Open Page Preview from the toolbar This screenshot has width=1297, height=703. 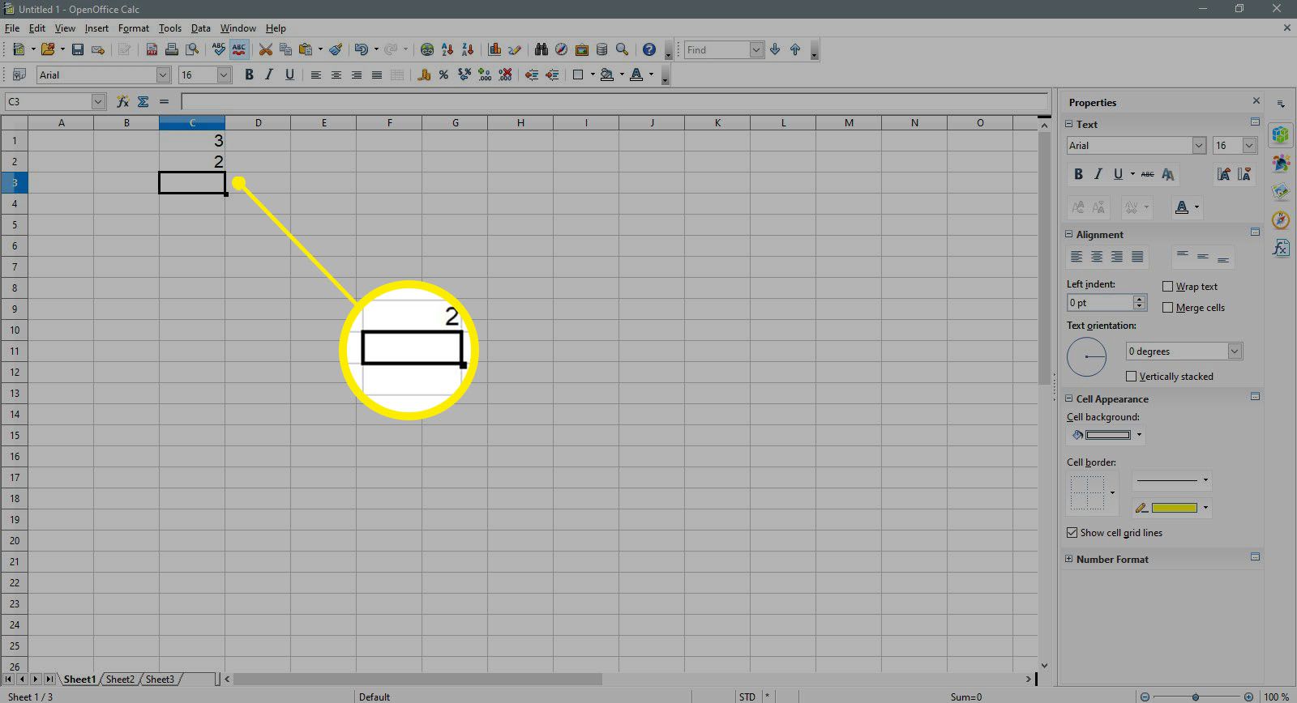pos(192,50)
